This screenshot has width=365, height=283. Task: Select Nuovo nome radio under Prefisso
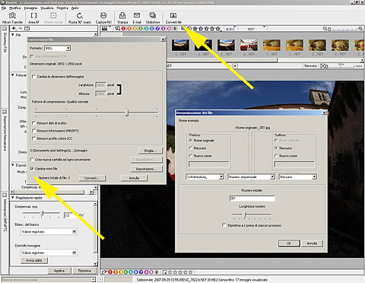pyautogui.click(x=191, y=156)
